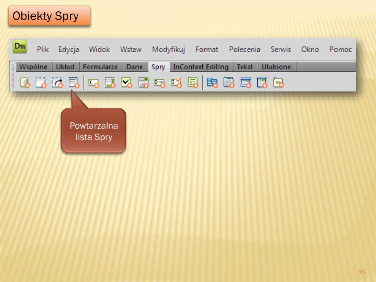The image size is (376, 282).
Task: Open the Format menu
Action: (x=207, y=50)
